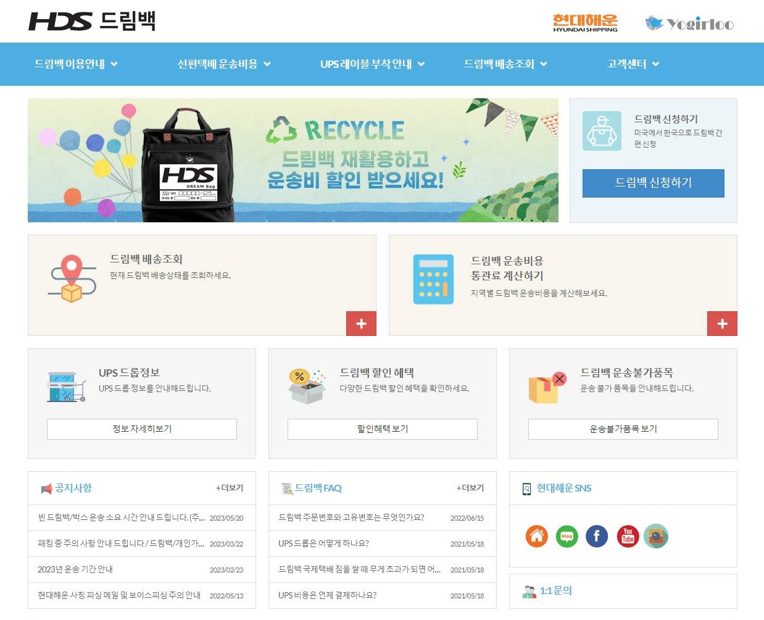Expand the 드림백 배송조회 nav chevron

[544, 64]
